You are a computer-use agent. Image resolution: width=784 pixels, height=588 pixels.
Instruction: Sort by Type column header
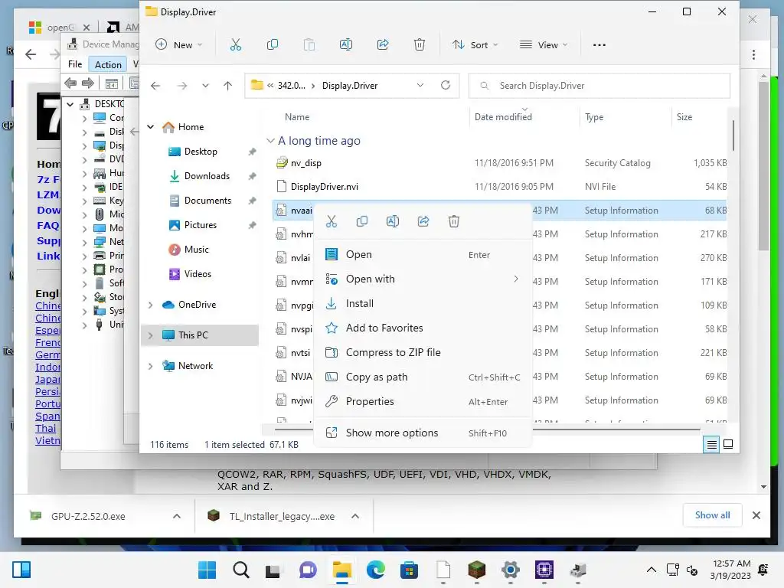(x=594, y=117)
